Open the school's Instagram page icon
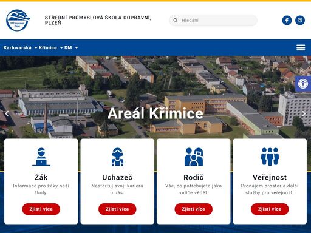The image size is (311, 233). click(300, 20)
